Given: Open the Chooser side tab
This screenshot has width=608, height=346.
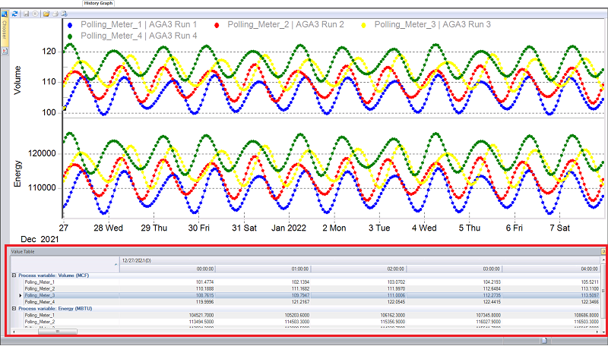Looking at the screenshot, I should (x=5, y=31).
